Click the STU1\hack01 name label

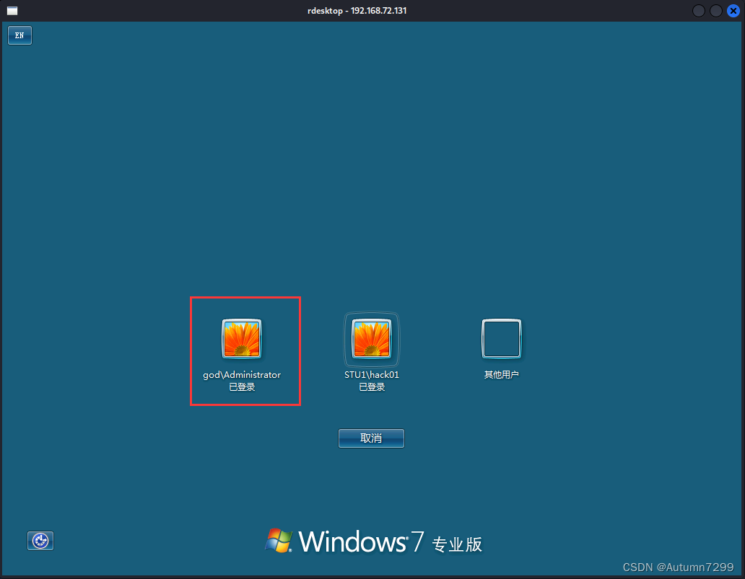372,375
